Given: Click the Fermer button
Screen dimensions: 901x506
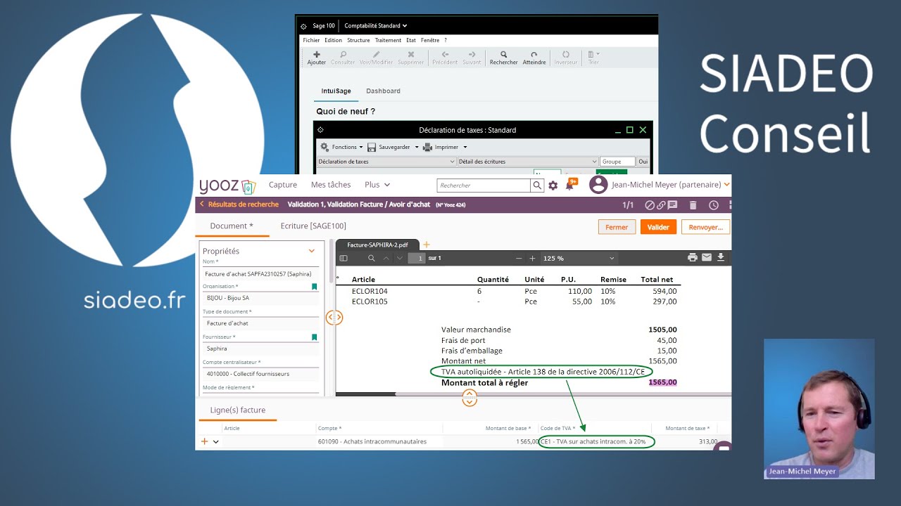Looking at the screenshot, I should [x=617, y=227].
